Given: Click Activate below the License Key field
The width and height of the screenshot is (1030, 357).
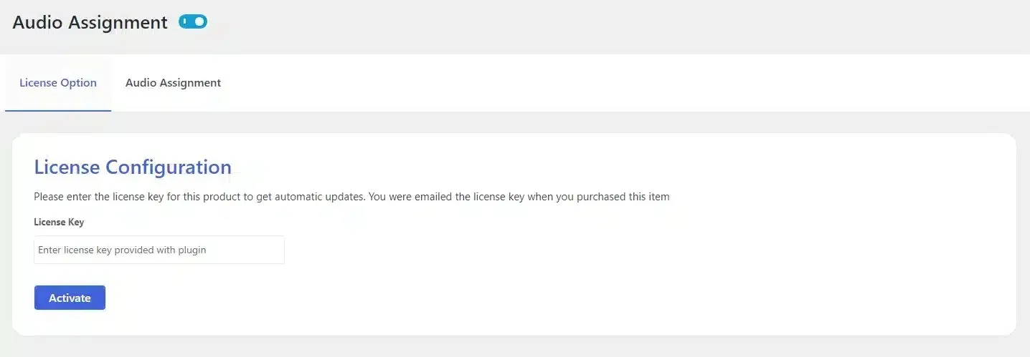Looking at the screenshot, I should (x=70, y=298).
